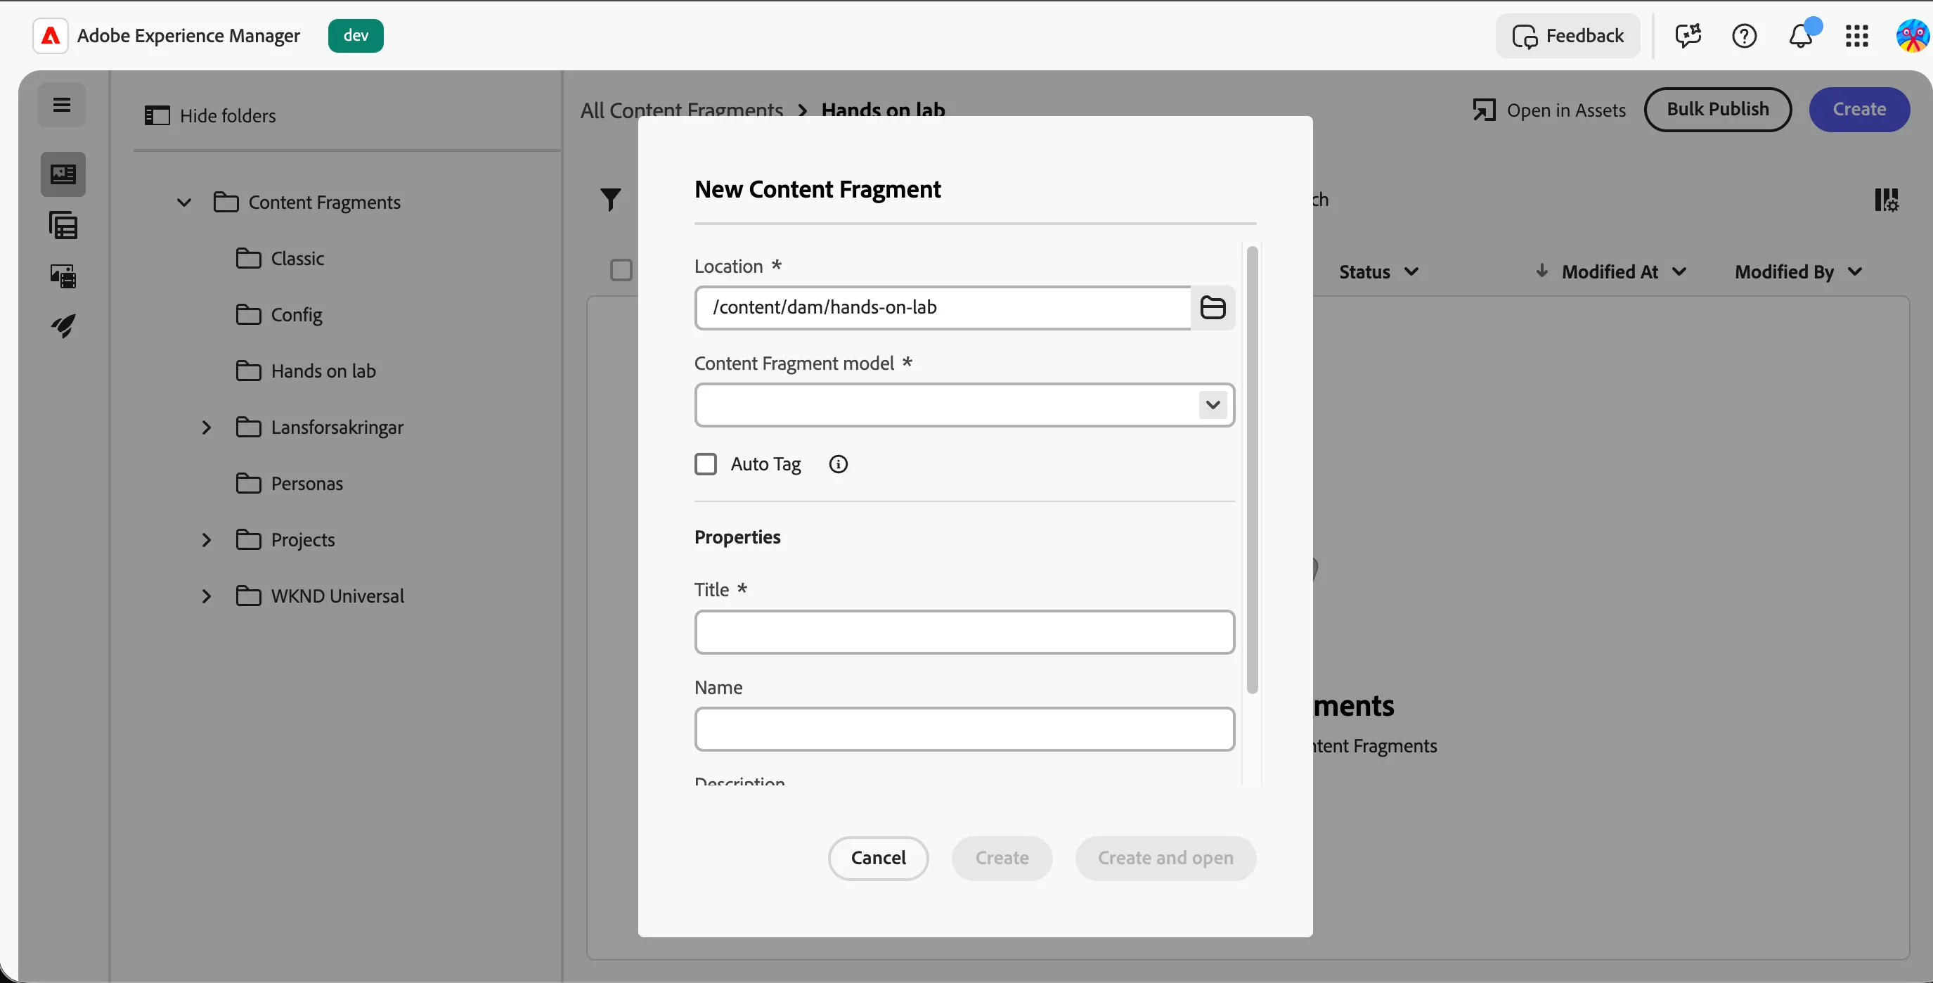This screenshot has height=983, width=1933.
Task: Collapse the Content Fragments root folder
Action: 184,203
